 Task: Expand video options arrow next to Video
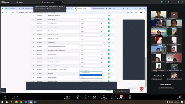(17, 96)
